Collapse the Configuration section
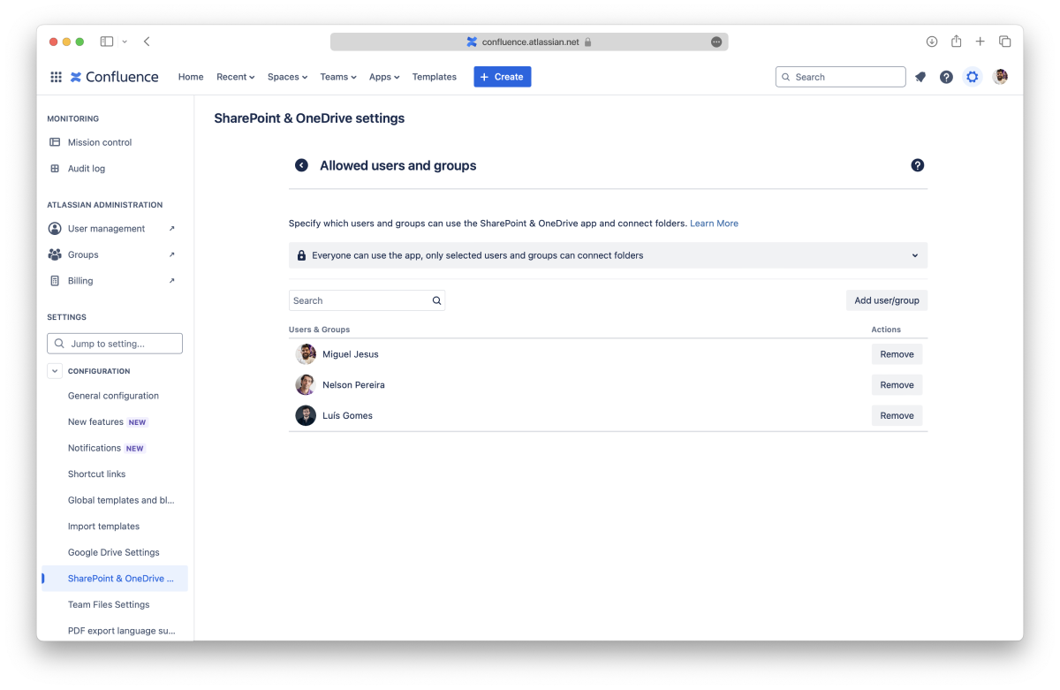The image size is (1060, 690). pos(55,371)
